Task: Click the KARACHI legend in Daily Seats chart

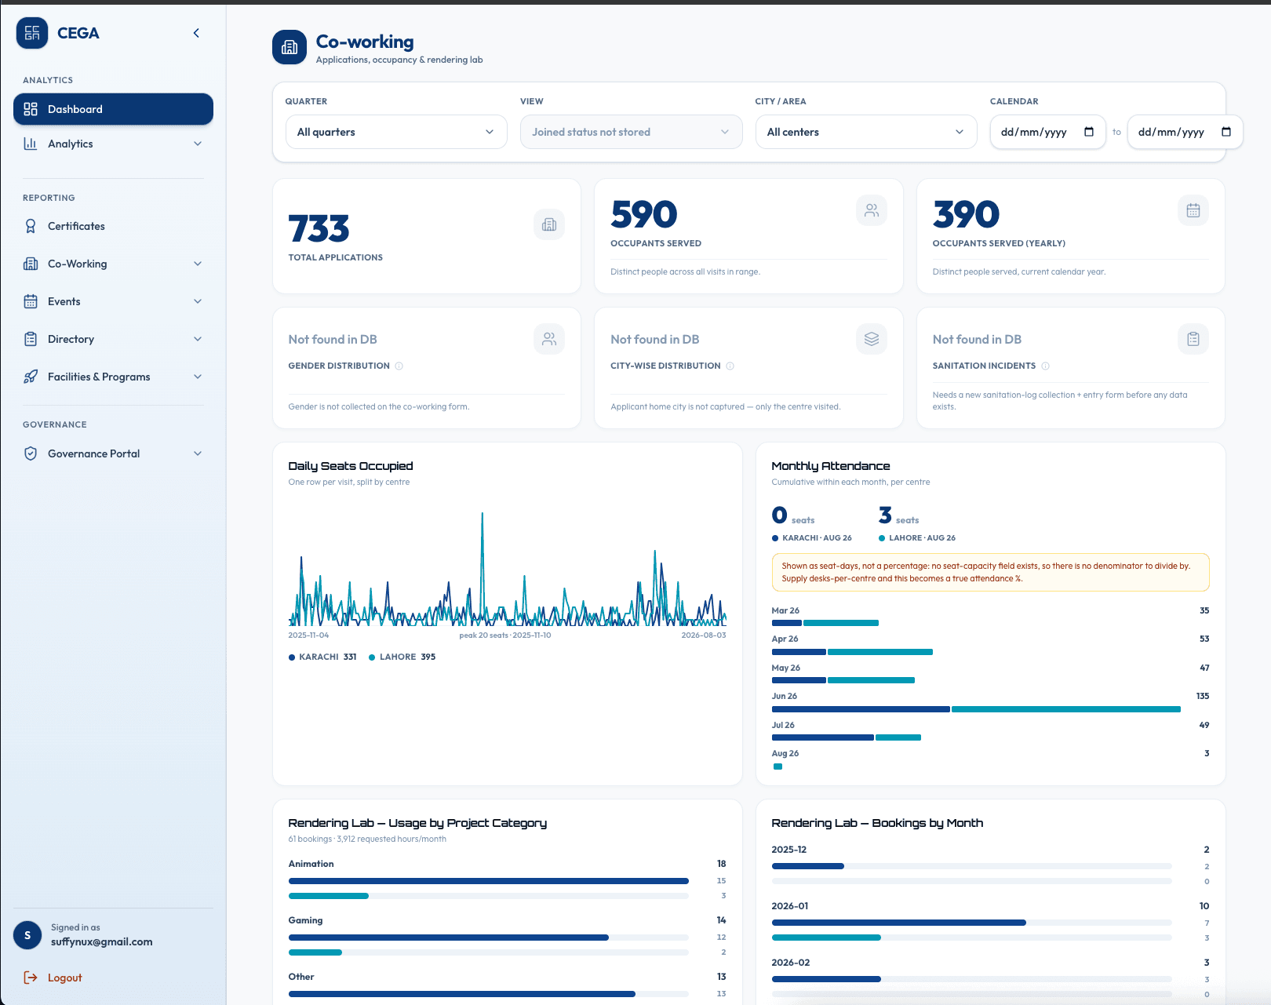Action: pyautogui.click(x=322, y=657)
